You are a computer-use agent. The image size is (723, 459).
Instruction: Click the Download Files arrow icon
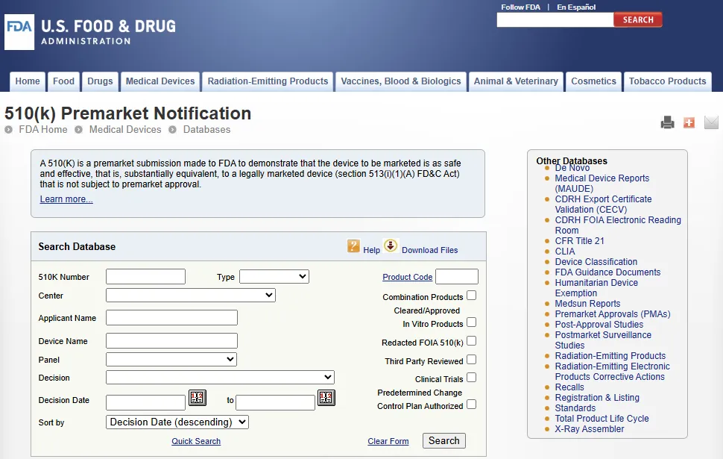[391, 246]
